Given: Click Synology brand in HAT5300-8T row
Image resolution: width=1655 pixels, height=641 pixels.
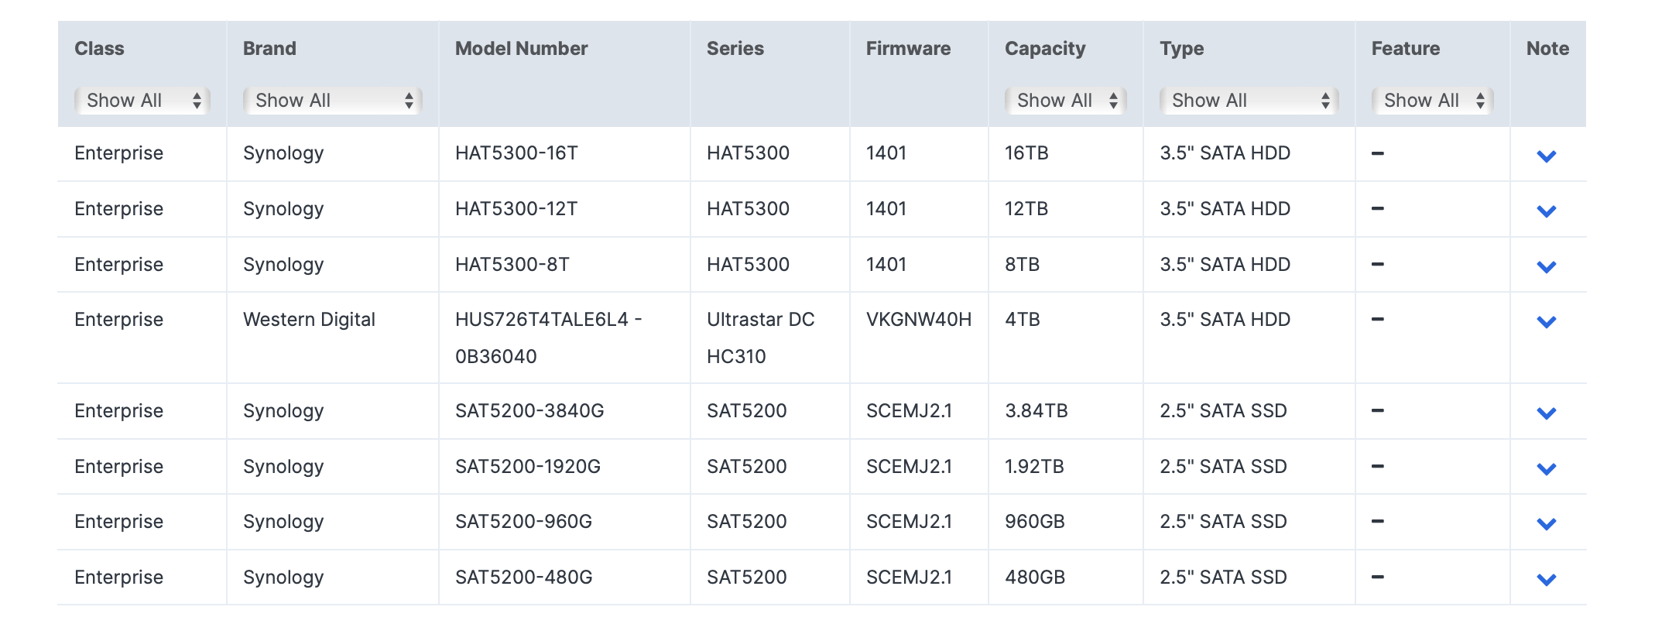Looking at the screenshot, I should pyautogui.click(x=283, y=265).
